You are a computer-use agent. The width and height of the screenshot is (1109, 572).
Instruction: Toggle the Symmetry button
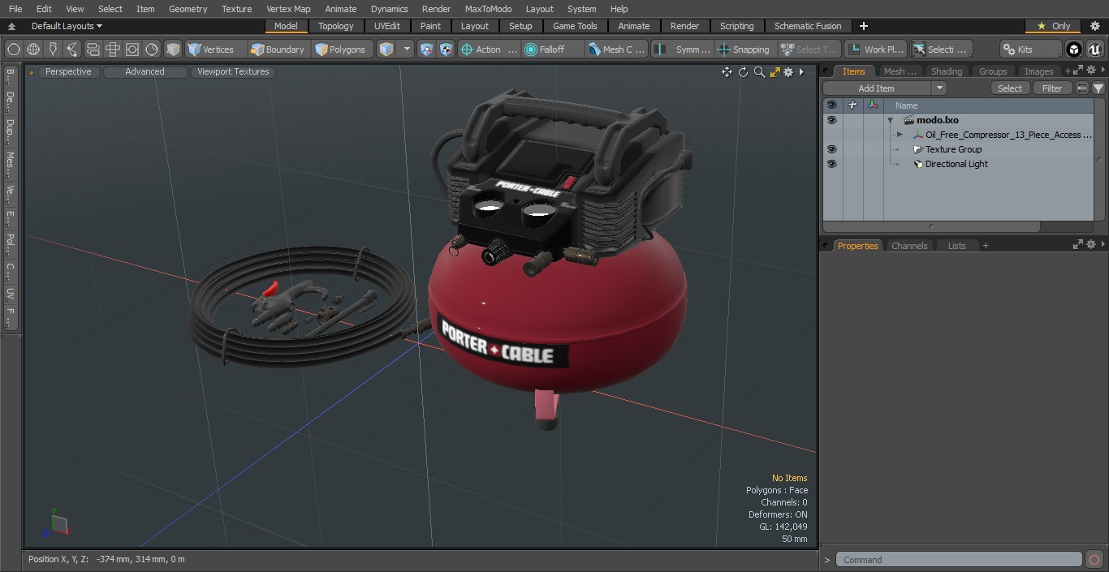click(684, 49)
